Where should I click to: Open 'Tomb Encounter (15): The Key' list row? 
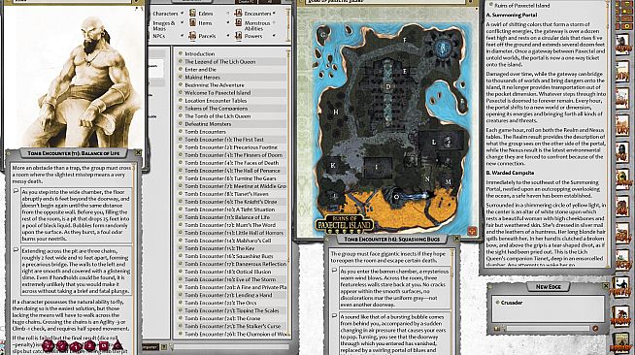click(233, 248)
